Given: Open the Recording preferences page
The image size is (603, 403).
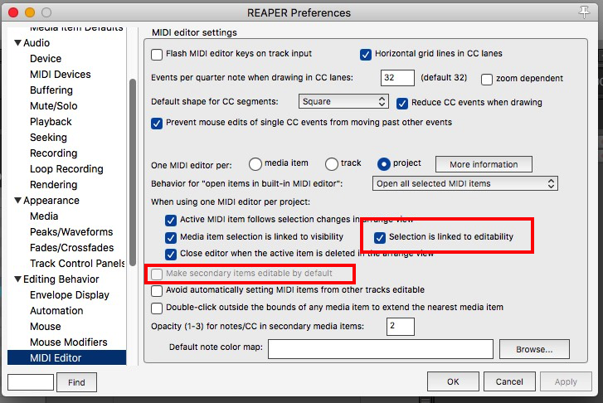Looking at the screenshot, I should point(53,153).
